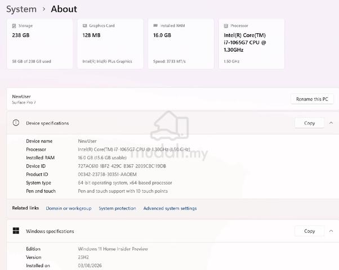This screenshot has width=339, height=270.
Task: Select Product ID 00342-23758-30351-AAOEM
Action: tap(107, 174)
